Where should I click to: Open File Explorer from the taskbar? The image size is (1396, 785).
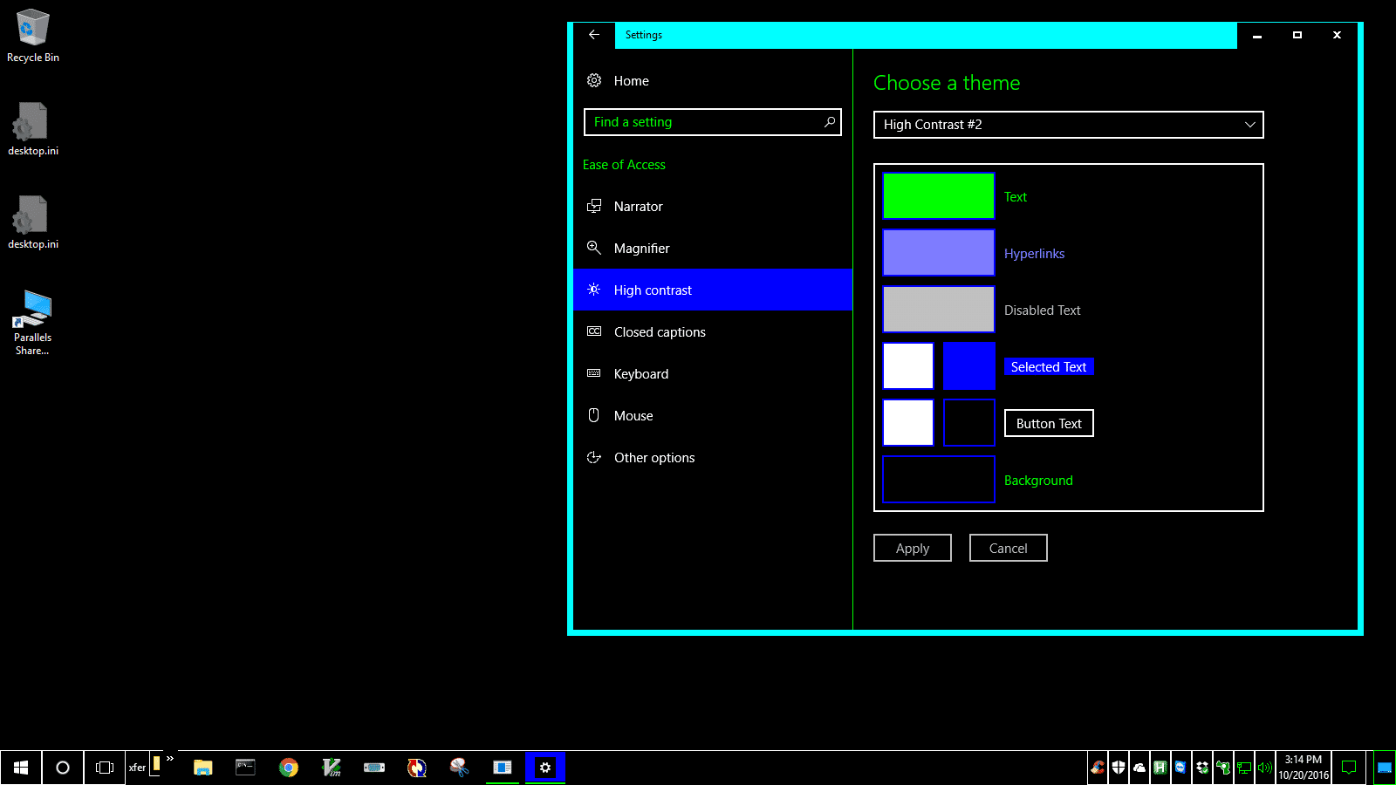pos(203,768)
